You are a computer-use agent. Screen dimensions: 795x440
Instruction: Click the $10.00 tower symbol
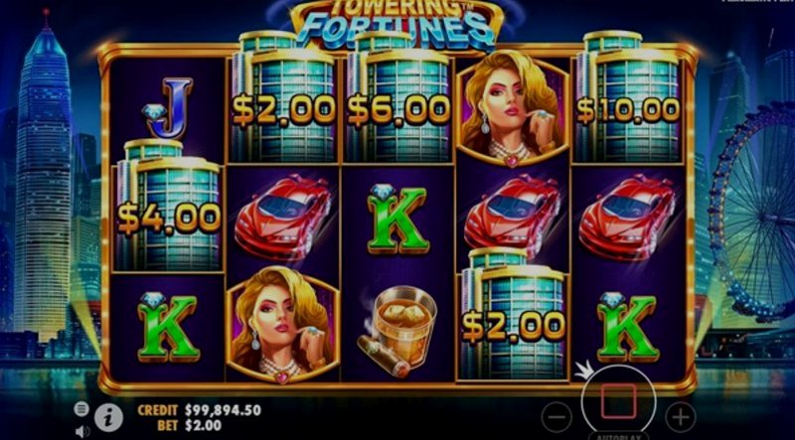click(629, 96)
